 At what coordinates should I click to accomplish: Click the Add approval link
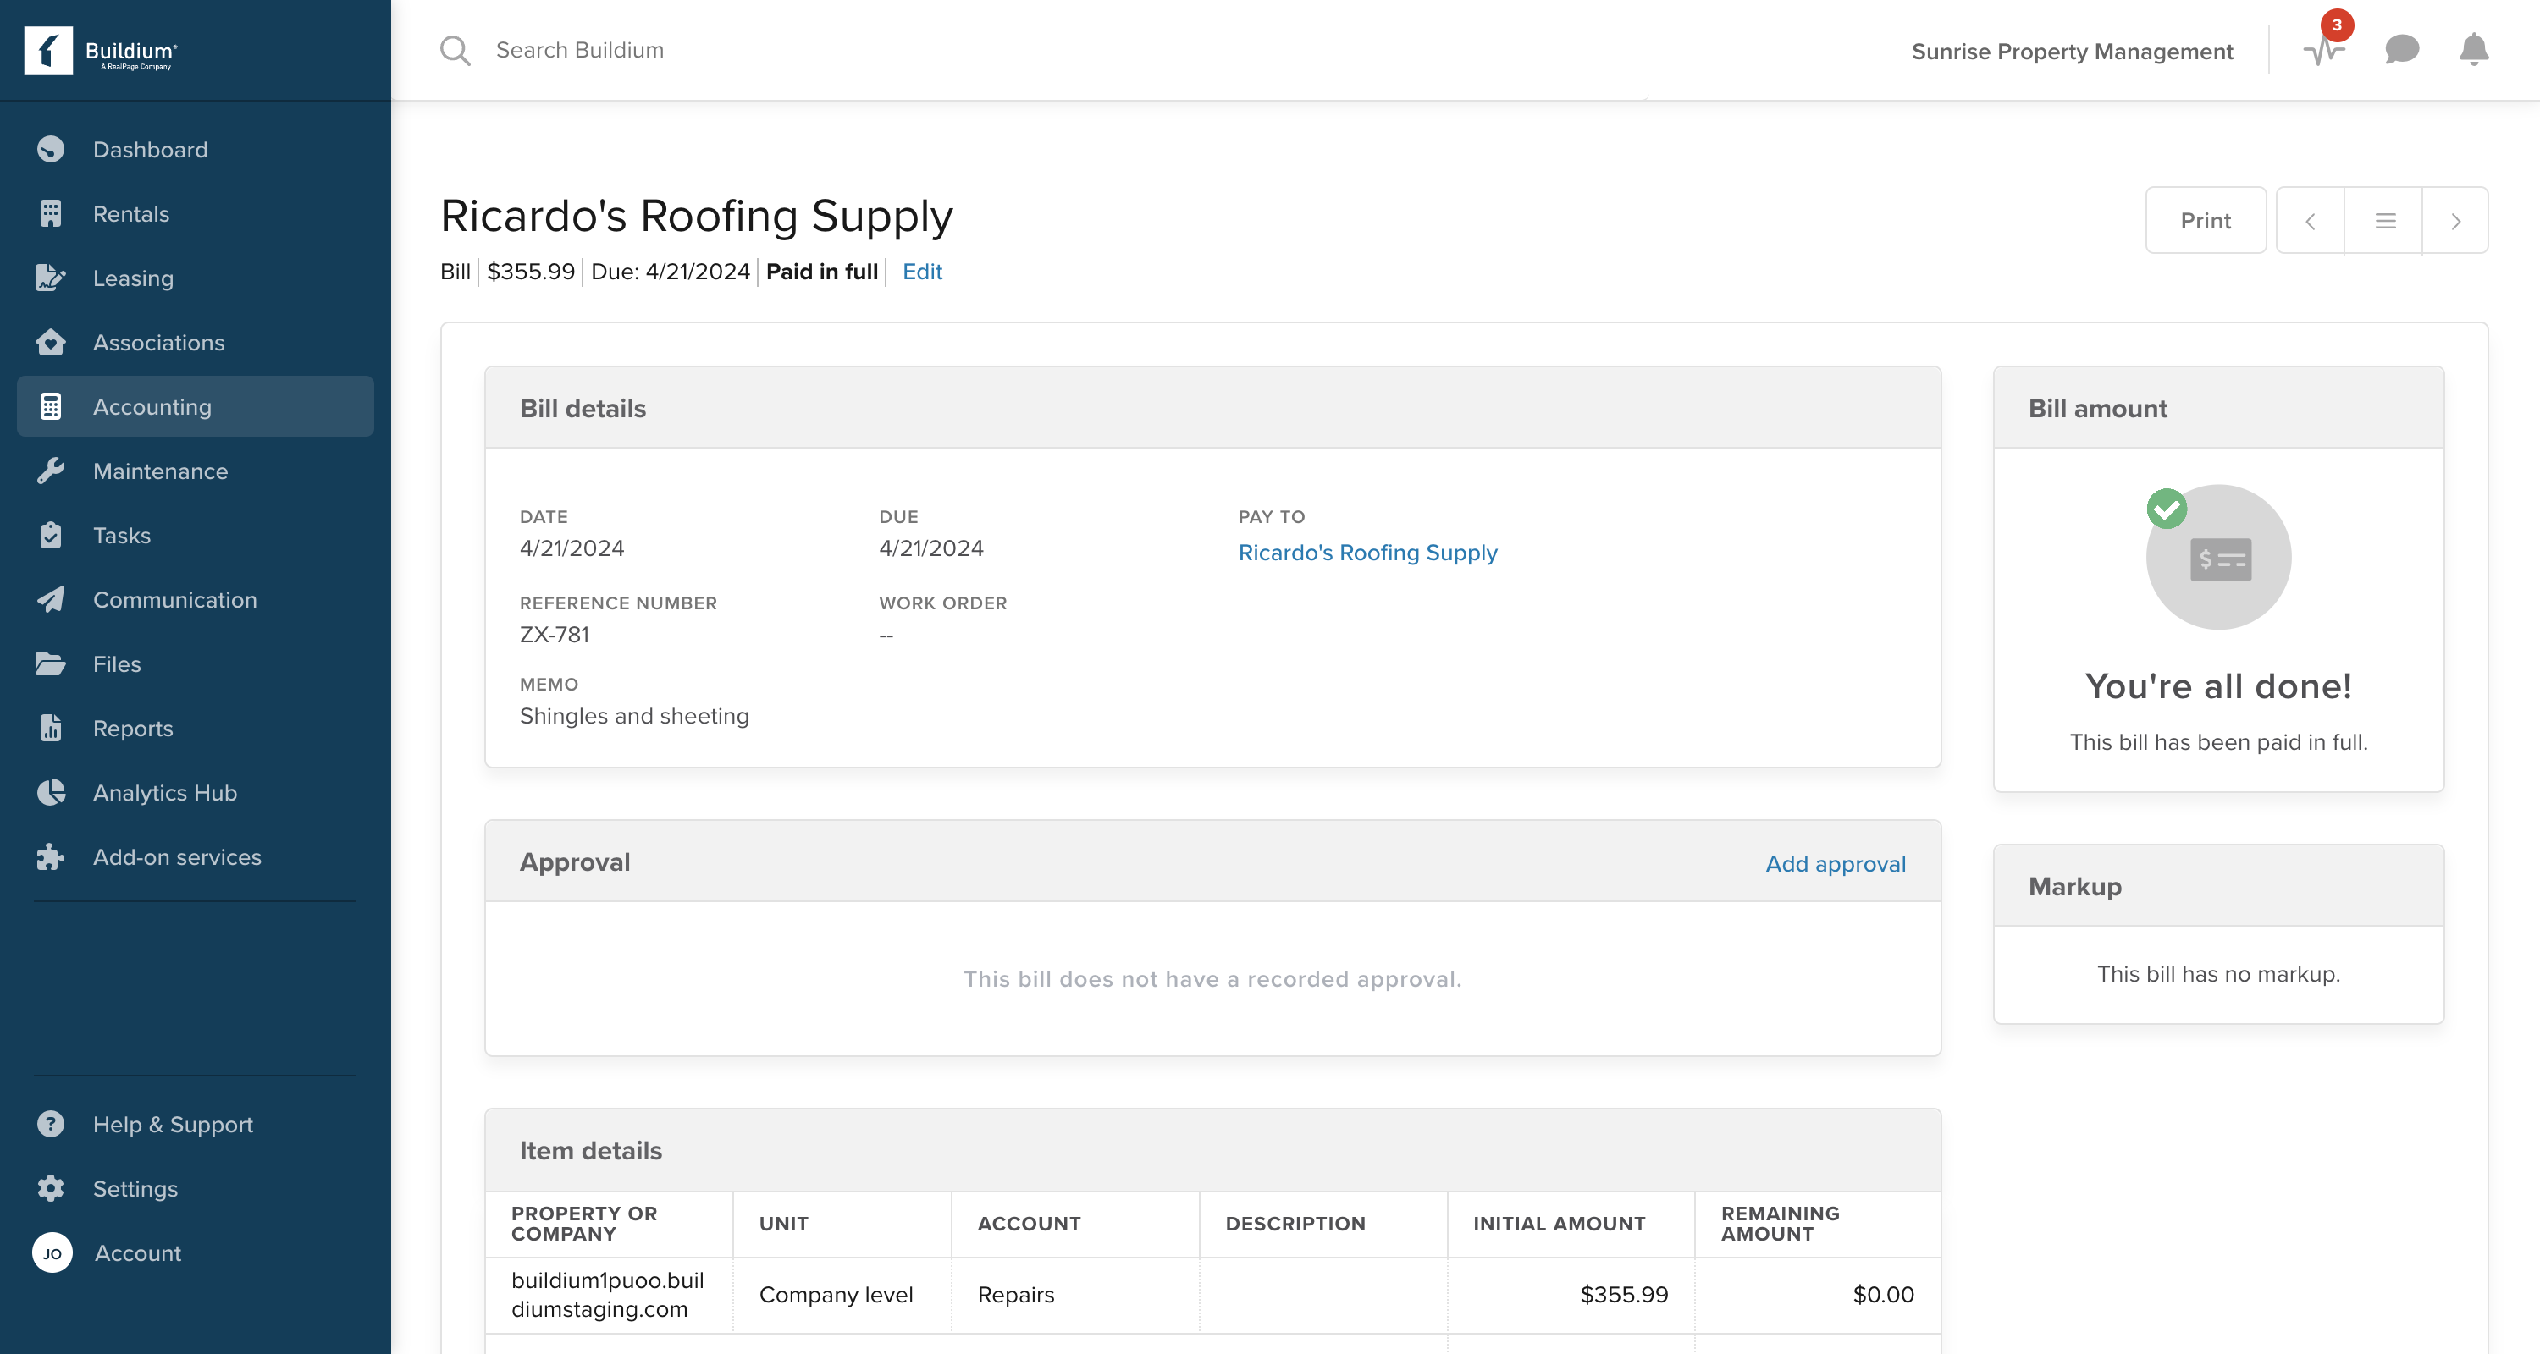[1835, 864]
